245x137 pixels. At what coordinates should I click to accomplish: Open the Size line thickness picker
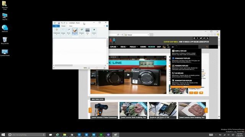coord(88,31)
